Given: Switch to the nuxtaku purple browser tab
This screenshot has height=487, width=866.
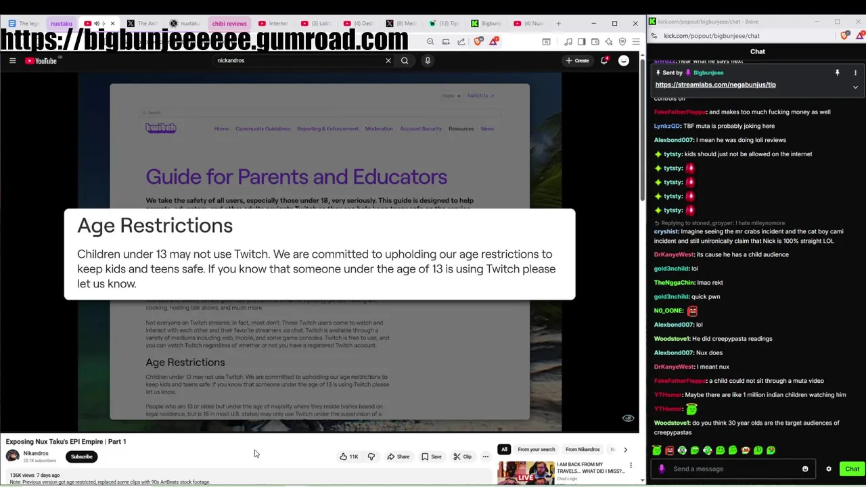Looking at the screenshot, I should click(61, 24).
